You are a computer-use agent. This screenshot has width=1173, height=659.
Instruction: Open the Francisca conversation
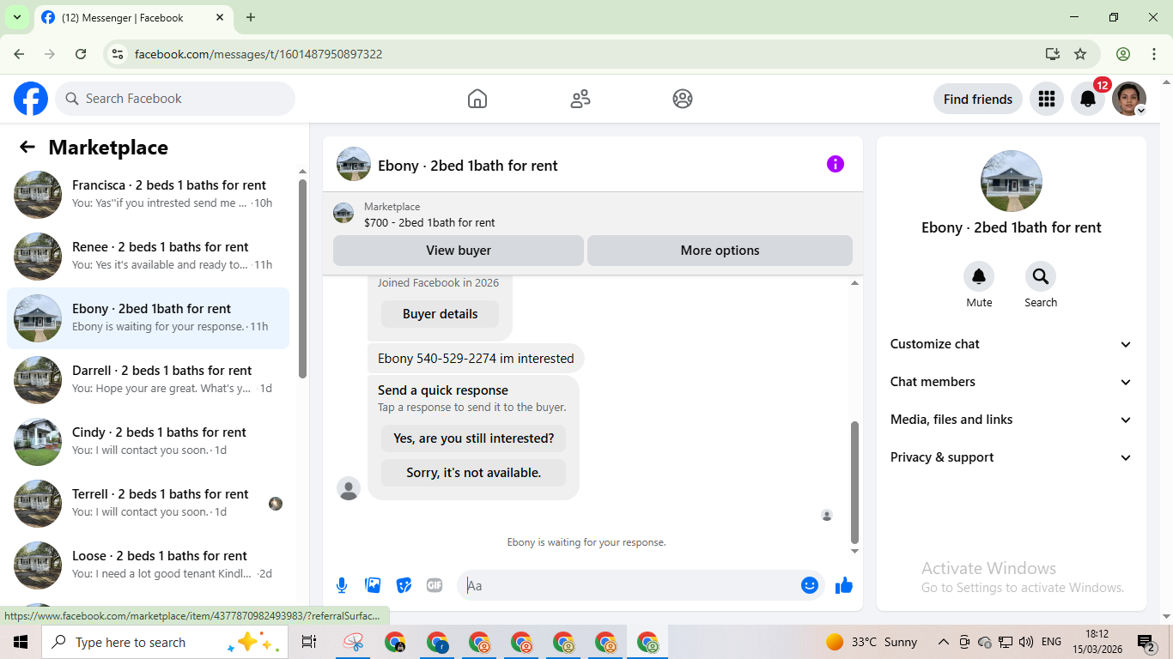click(148, 195)
